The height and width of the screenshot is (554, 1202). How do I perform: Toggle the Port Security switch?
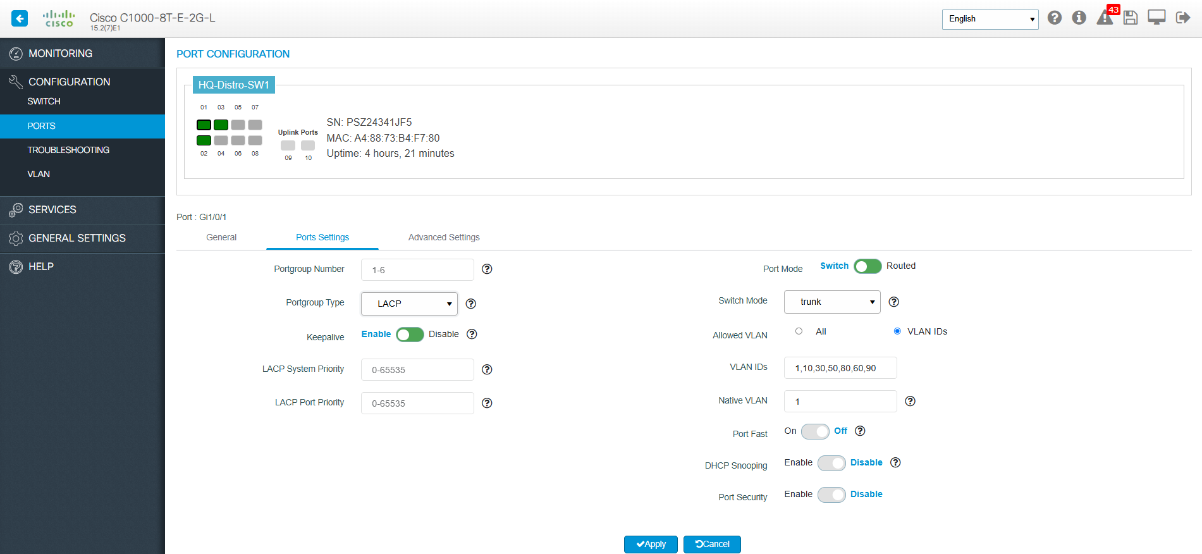[831, 495]
